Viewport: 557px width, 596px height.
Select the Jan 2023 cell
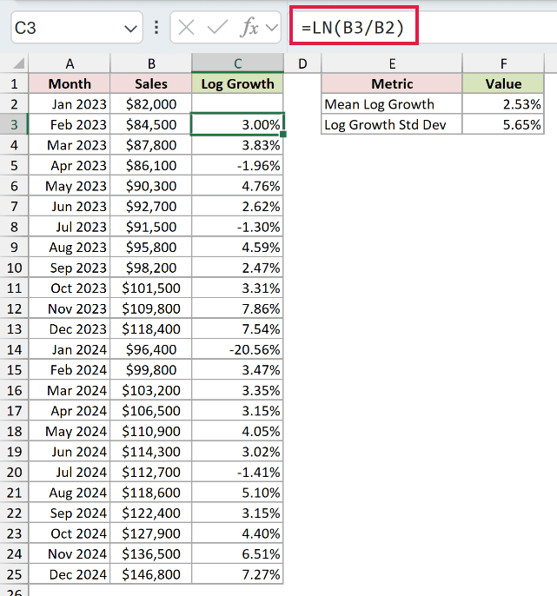70,104
